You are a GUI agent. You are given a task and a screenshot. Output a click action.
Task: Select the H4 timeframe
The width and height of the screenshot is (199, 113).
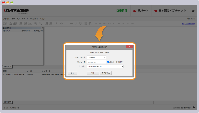[119, 24]
